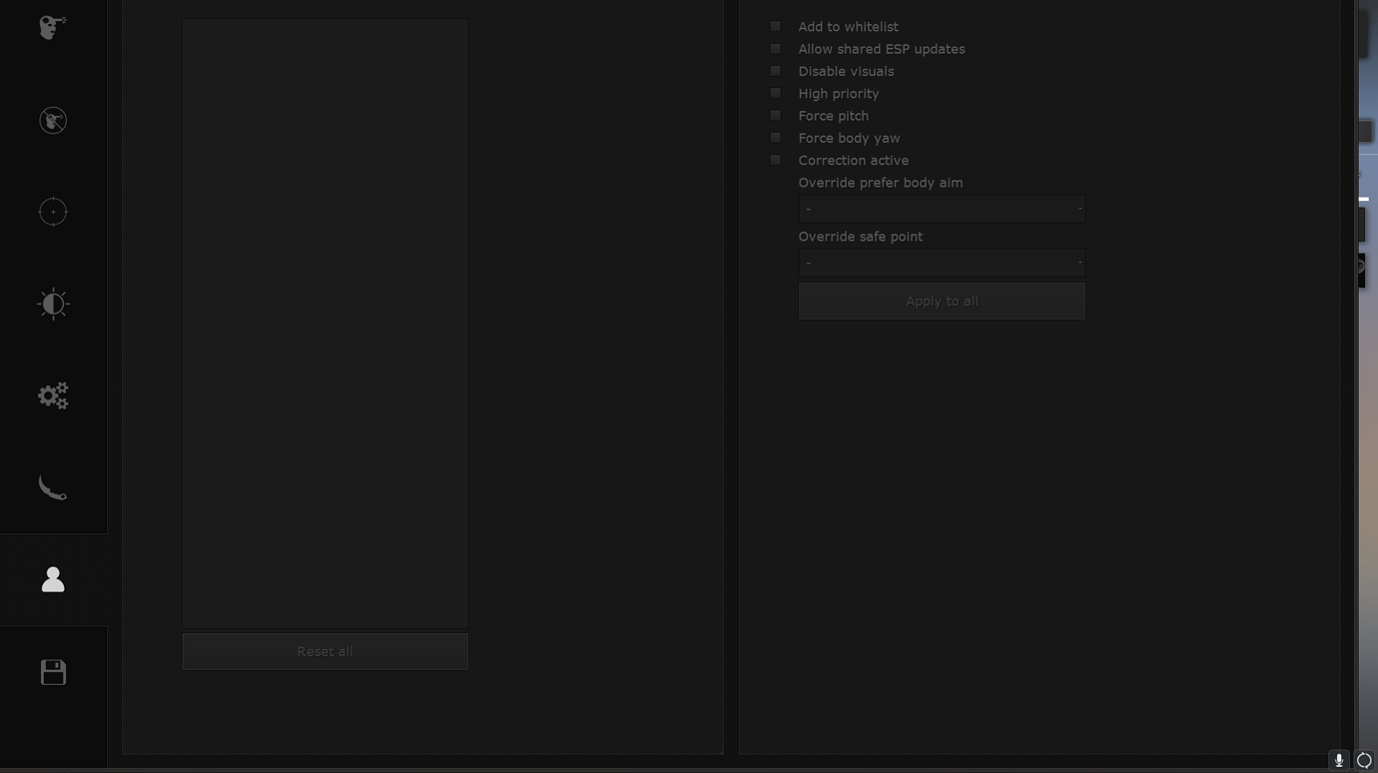
Task: Click the microphone icon in the corner
Action: [x=1338, y=760]
